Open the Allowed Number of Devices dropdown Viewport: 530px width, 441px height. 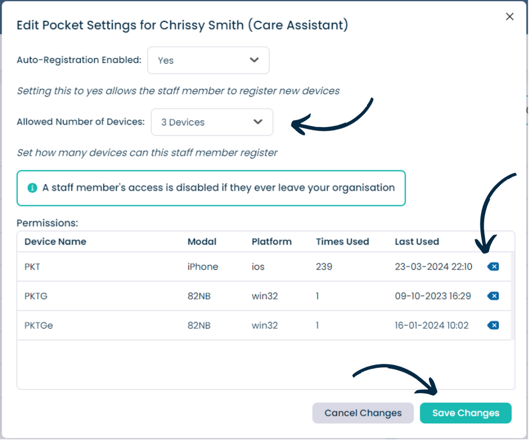[213, 122]
